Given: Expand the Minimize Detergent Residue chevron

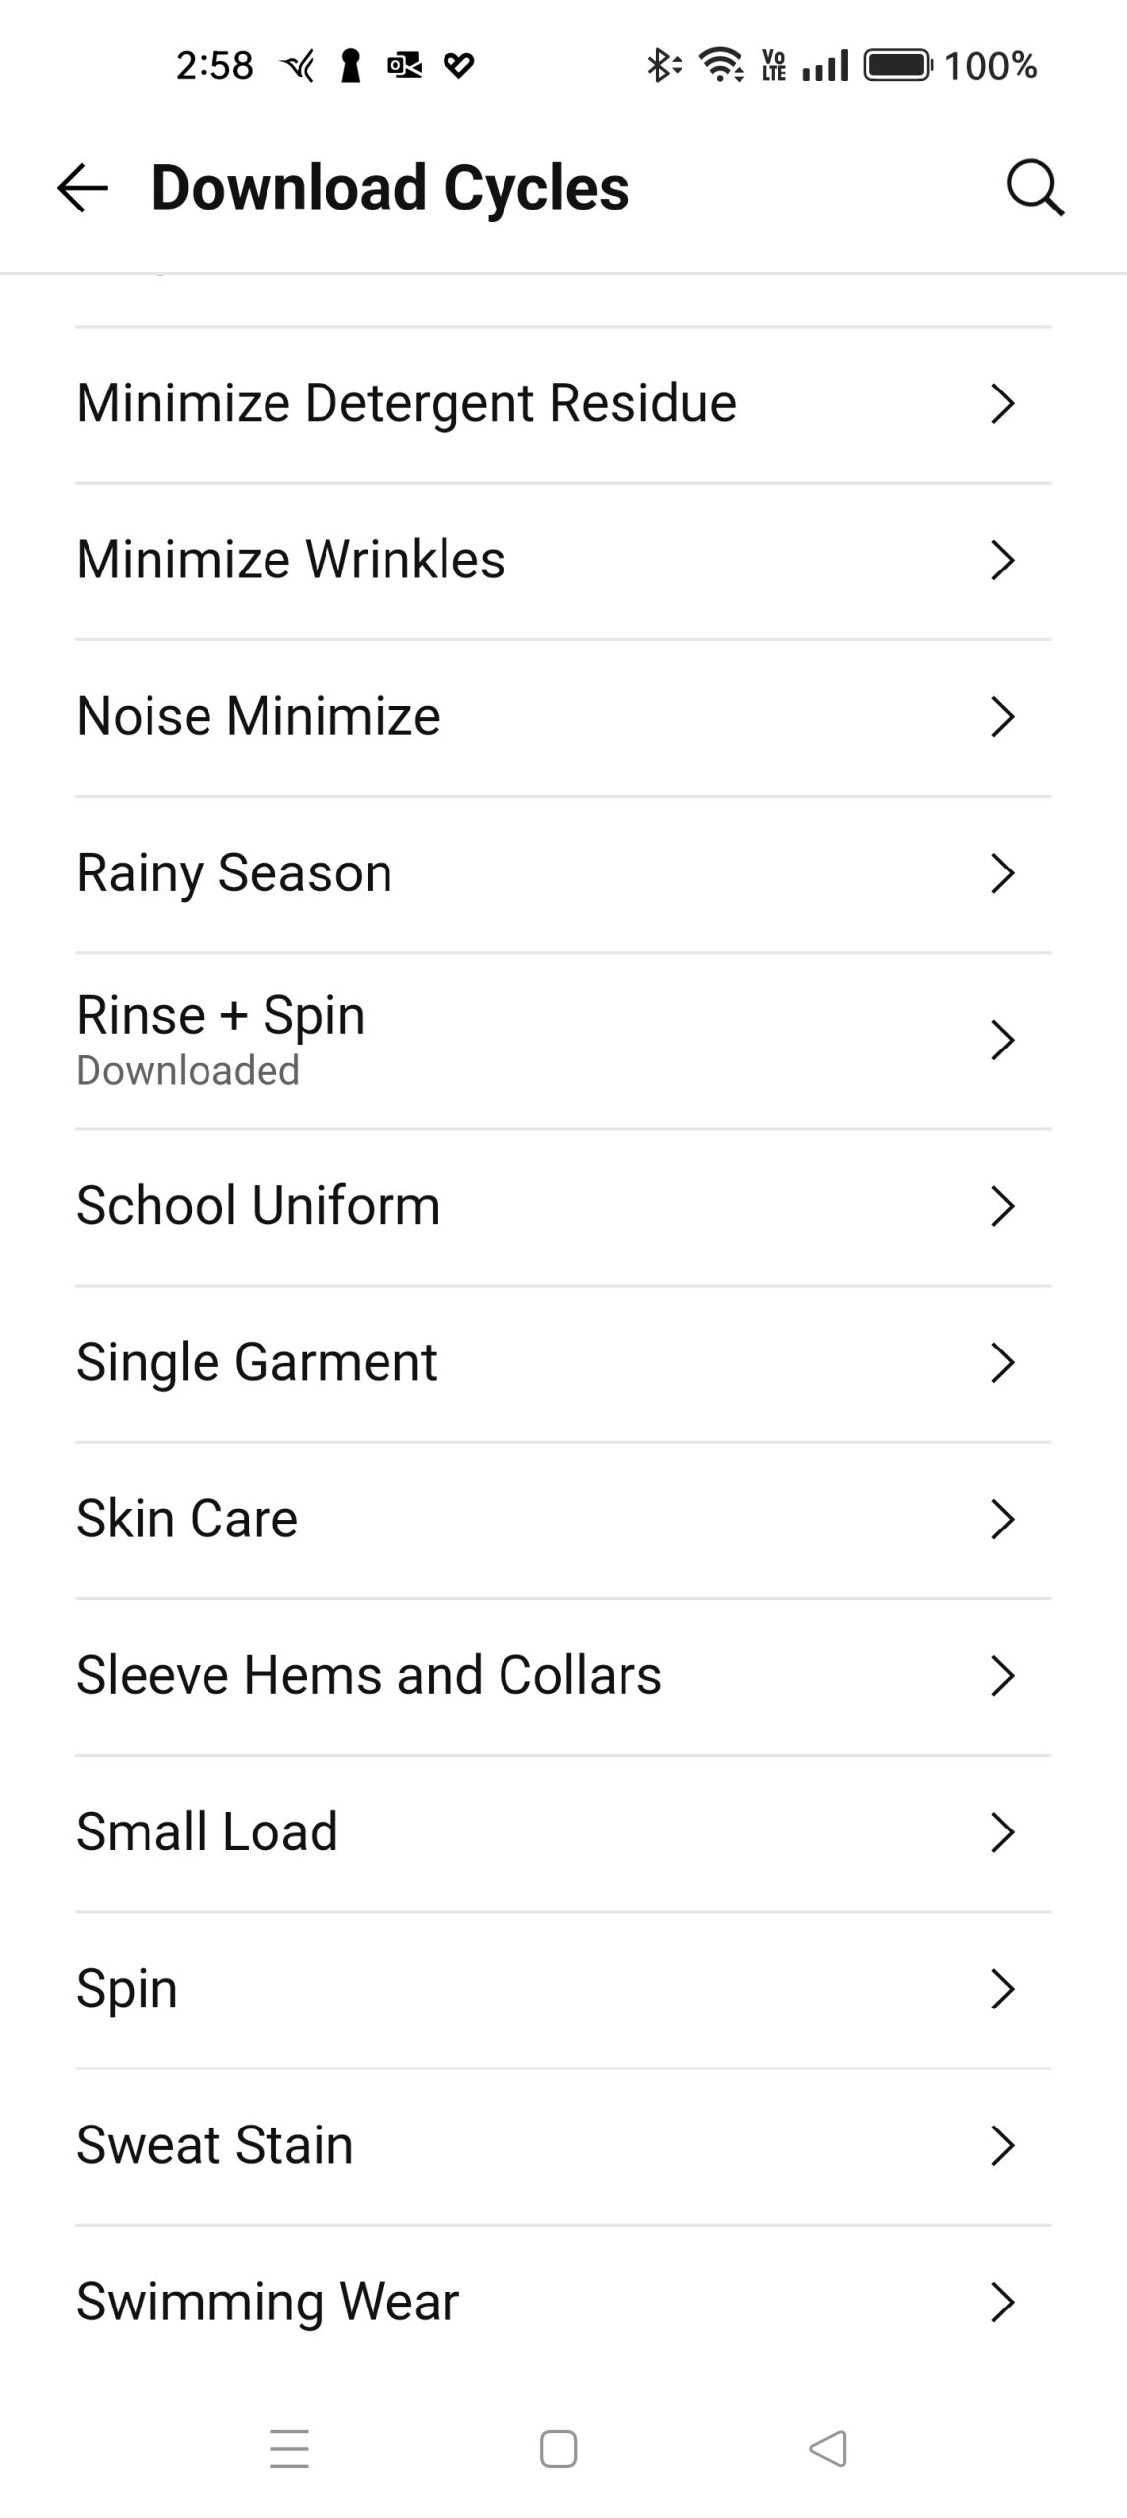Looking at the screenshot, I should (x=1002, y=403).
